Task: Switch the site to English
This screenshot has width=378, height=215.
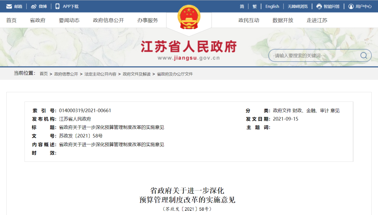Action: pos(272,7)
